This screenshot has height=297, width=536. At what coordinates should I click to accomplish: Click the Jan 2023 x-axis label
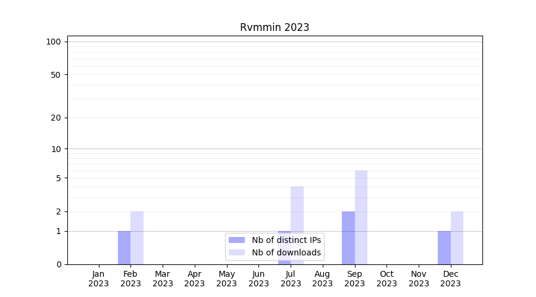coord(99,279)
